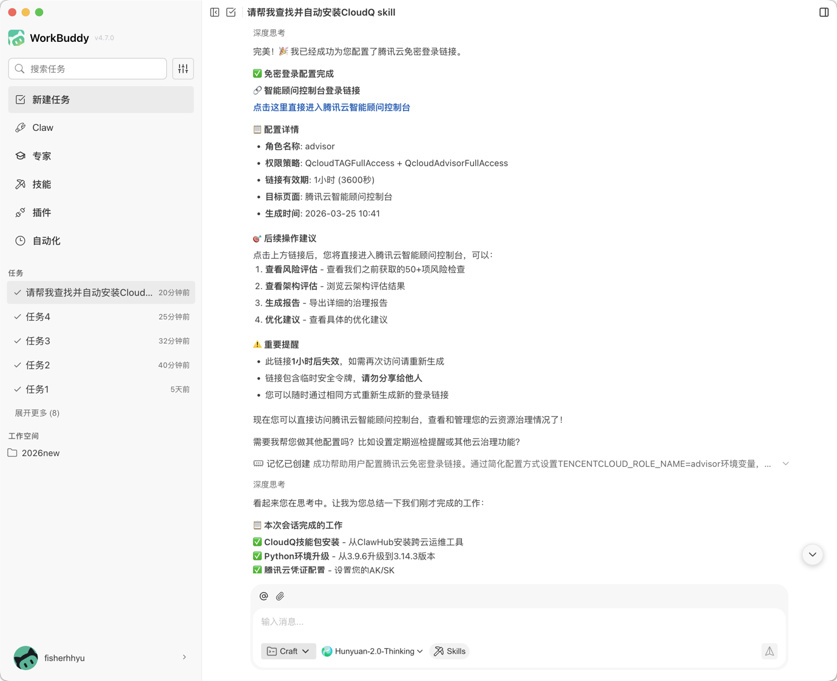837x681 pixels.
Task: Click the 免密登录配置完成 heading
Action: pos(293,74)
